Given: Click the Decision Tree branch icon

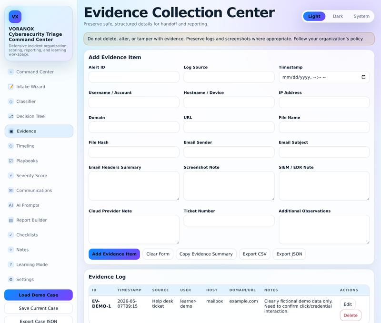Looking at the screenshot, I should tap(10, 116).
